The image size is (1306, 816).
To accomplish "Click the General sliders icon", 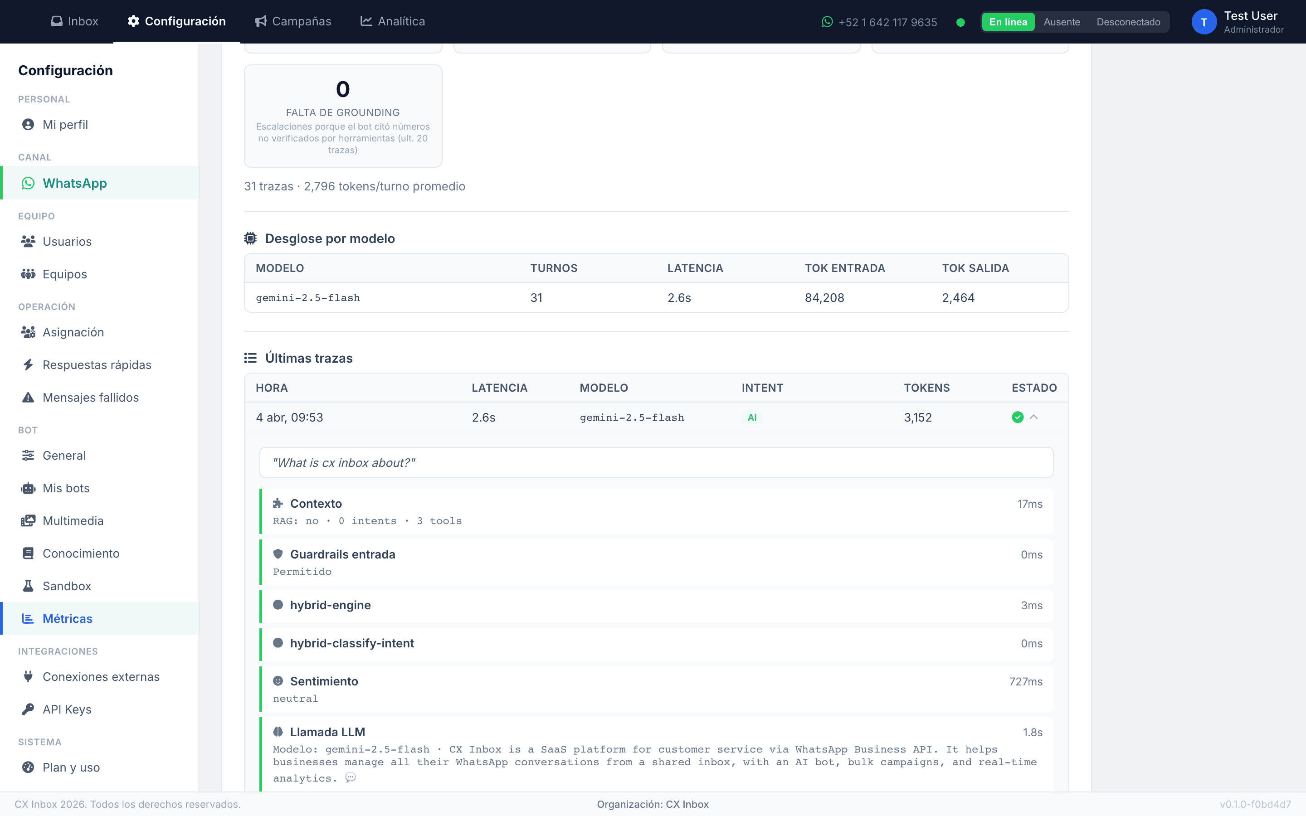I will tap(28, 456).
